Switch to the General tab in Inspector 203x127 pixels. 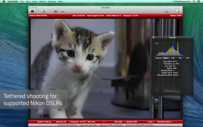pyautogui.click(x=158, y=58)
